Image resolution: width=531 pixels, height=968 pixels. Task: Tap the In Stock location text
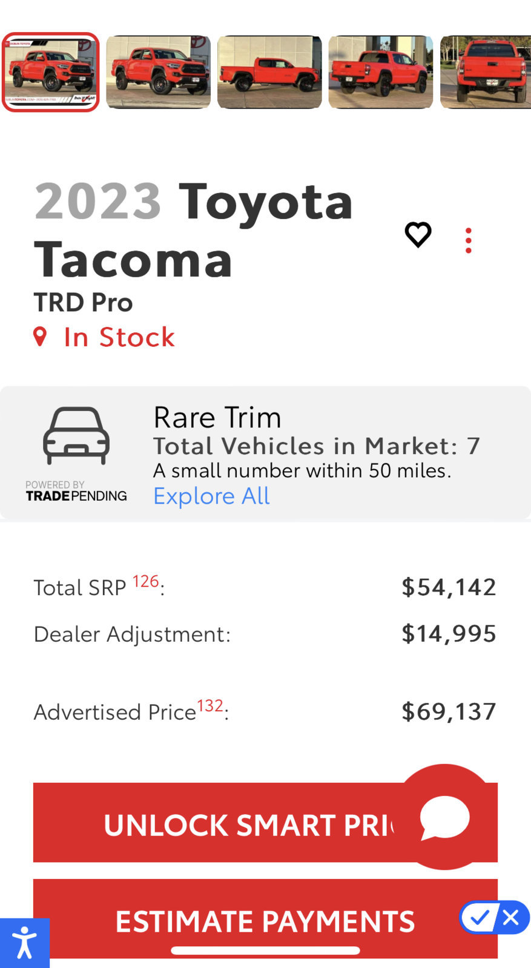[119, 337]
